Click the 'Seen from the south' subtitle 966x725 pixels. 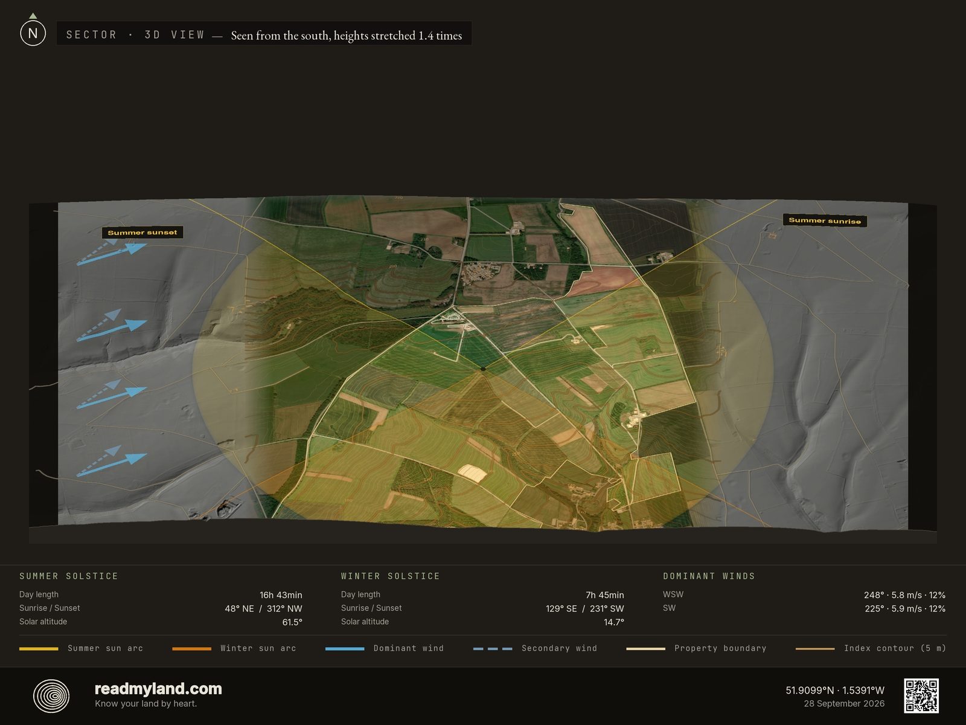(x=346, y=36)
